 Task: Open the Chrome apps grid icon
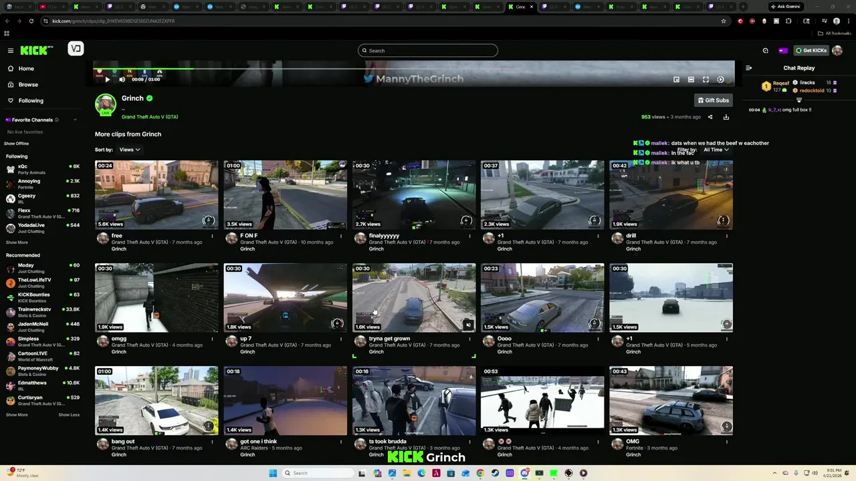click(7, 33)
